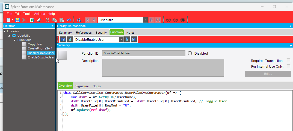Pin the function Summary panel

click(290, 45)
